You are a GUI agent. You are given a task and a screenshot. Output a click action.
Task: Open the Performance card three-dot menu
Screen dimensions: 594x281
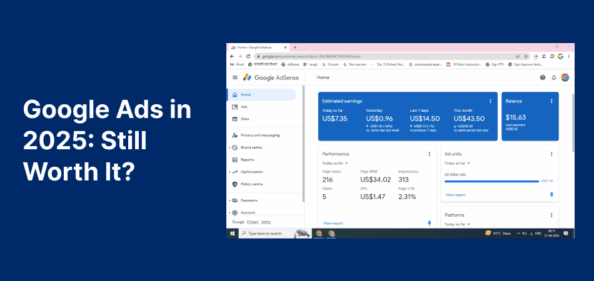429,154
